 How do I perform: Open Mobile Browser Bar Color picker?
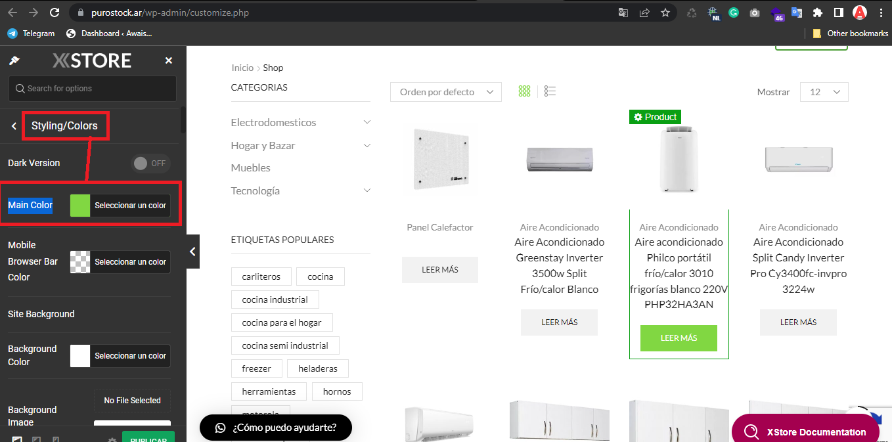[120, 261]
